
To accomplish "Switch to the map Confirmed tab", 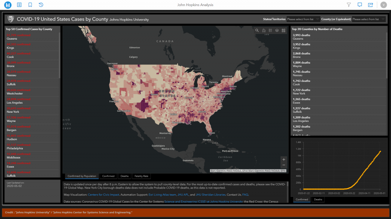I will pos(108,176).
